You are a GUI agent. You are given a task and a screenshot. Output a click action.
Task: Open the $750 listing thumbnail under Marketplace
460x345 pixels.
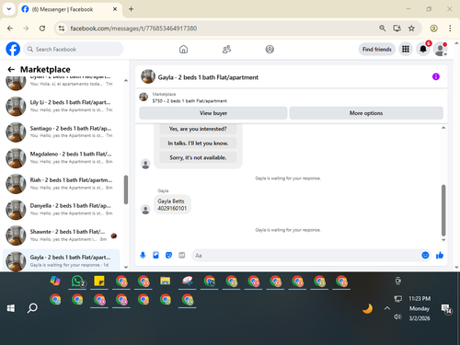pos(144,98)
